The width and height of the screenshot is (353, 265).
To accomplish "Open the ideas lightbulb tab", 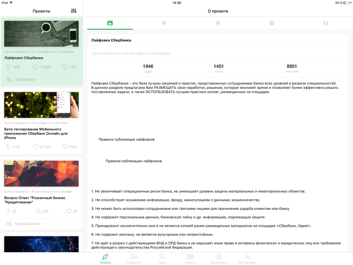I will [164, 23].
